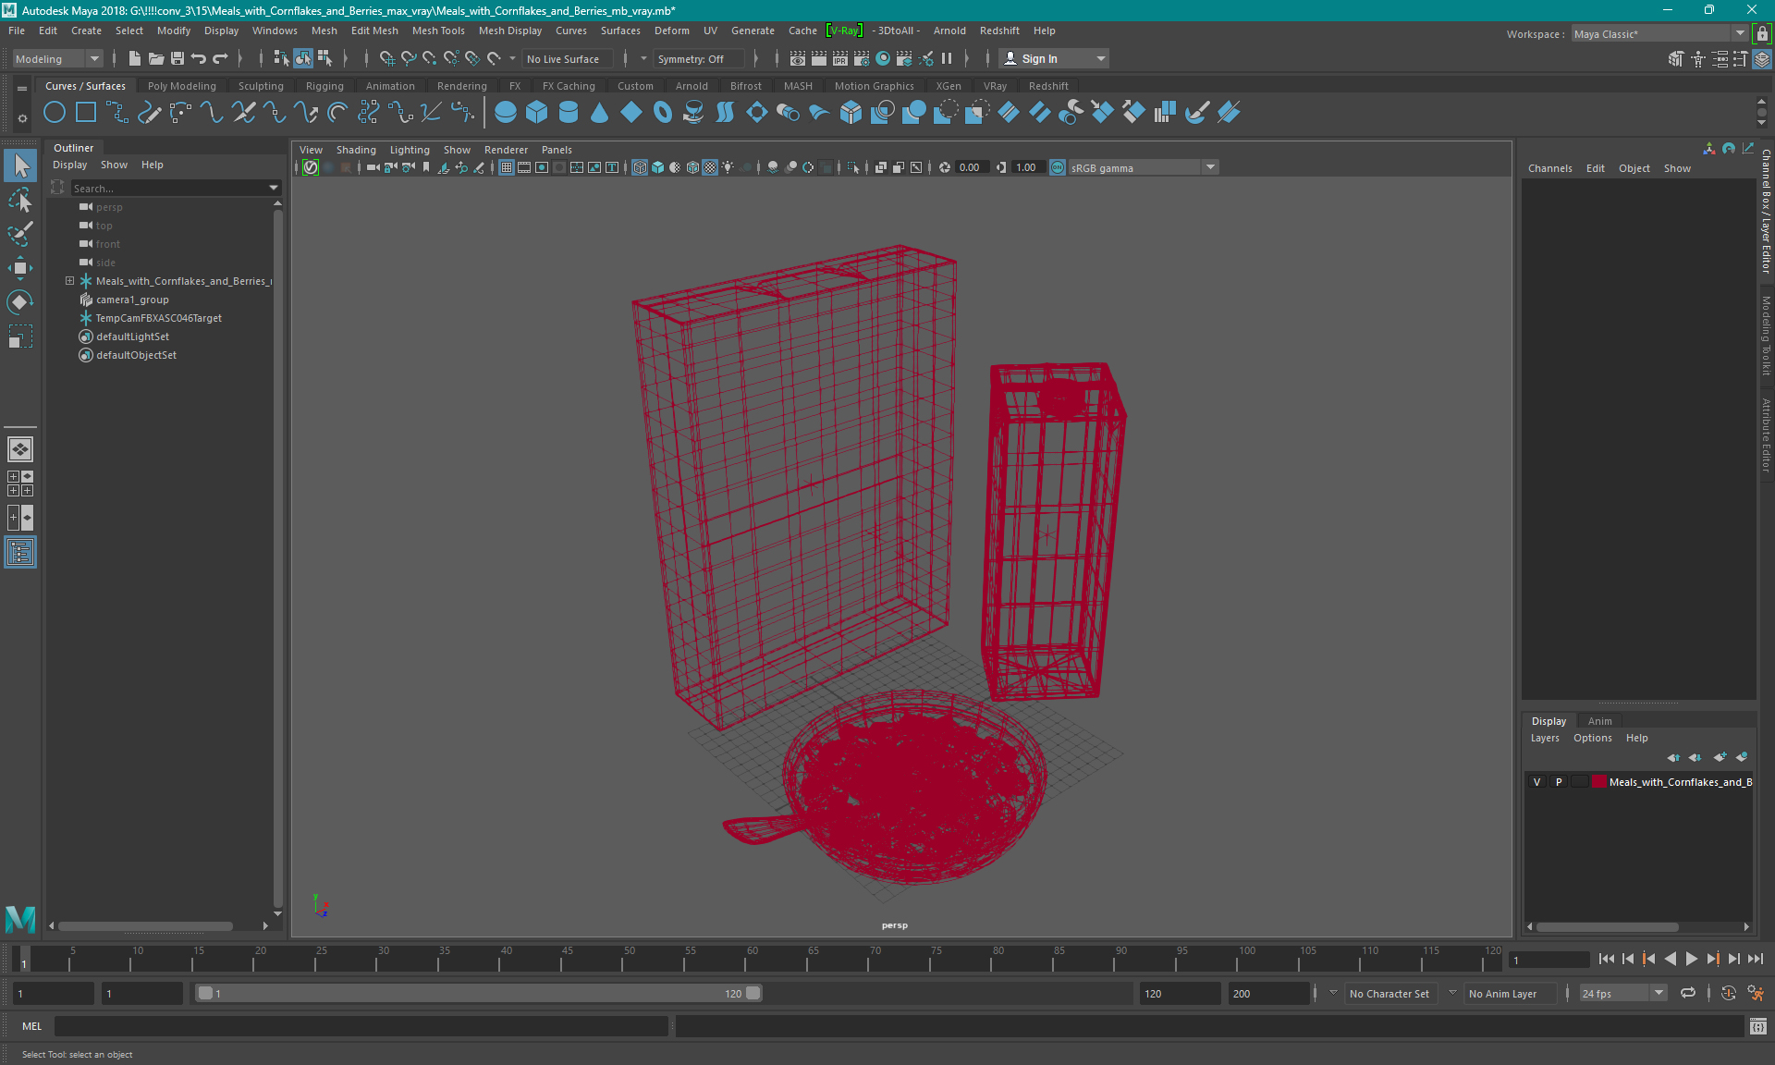Image resolution: width=1775 pixels, height=1065 pixels.
Task: Create a NURBS plane from shelf
Action: click(631, 113)
